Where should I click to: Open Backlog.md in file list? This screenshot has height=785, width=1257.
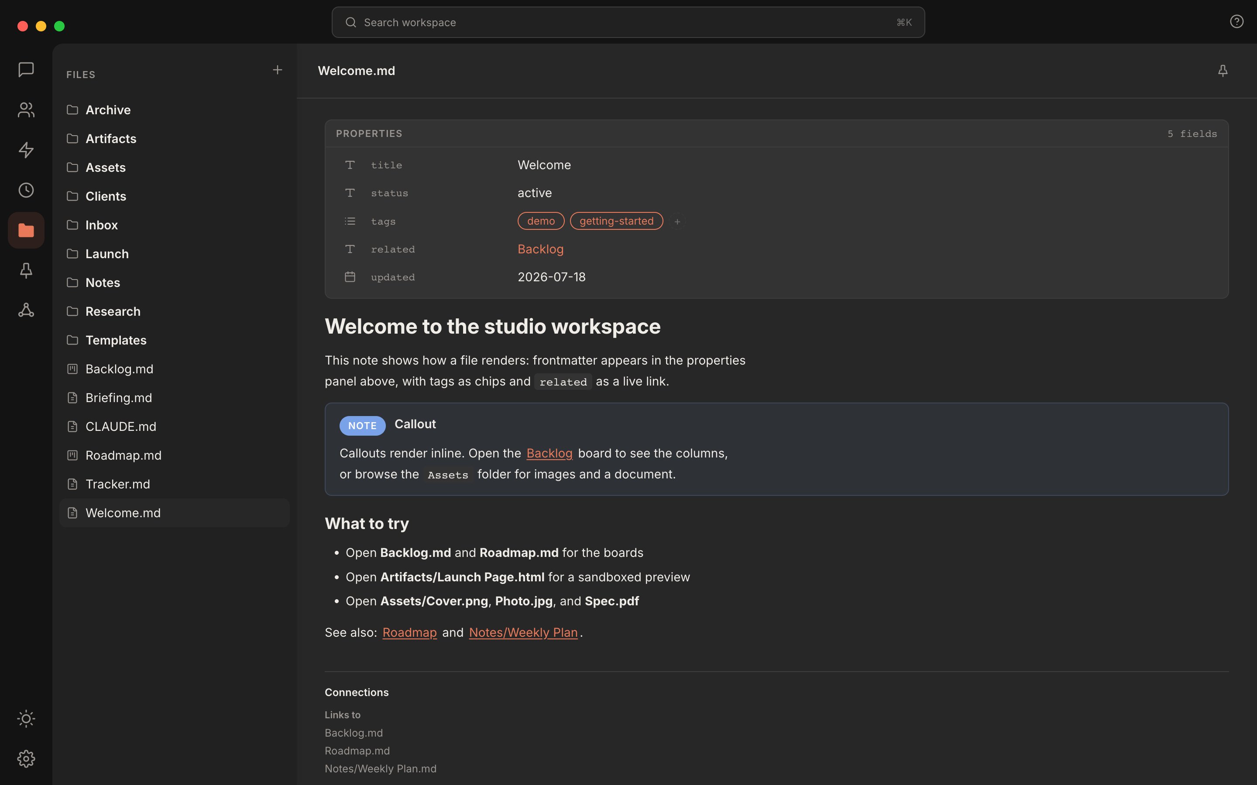pyautogui.click(x=175, y=369)
